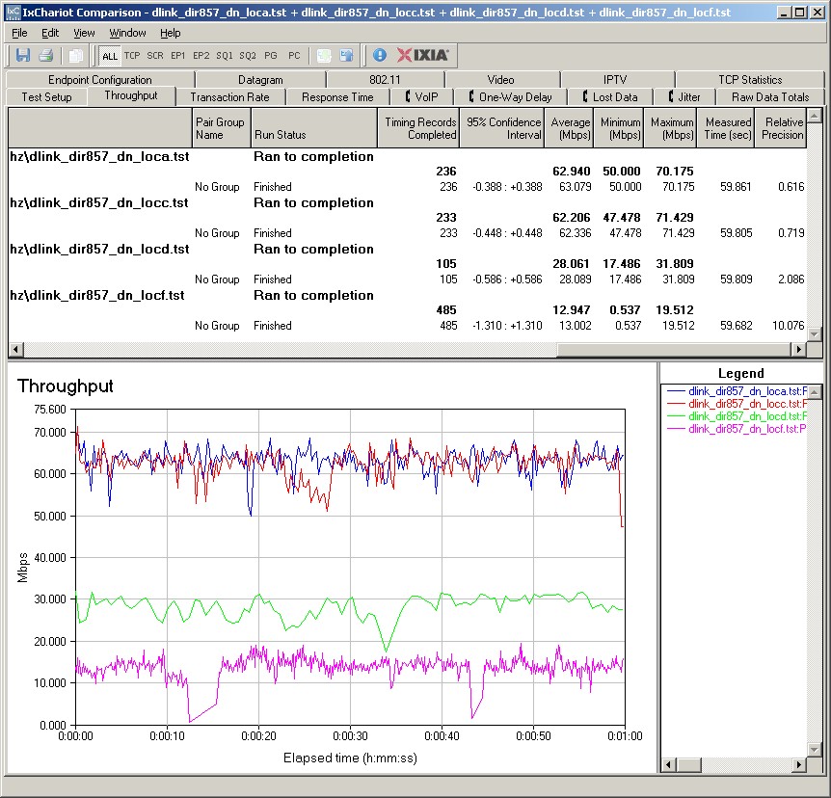Image resolution: width=831 pixels, height=798 pixels.
Task: Click the IXIA logo in toolbar
Action: (x=423, y=55)
